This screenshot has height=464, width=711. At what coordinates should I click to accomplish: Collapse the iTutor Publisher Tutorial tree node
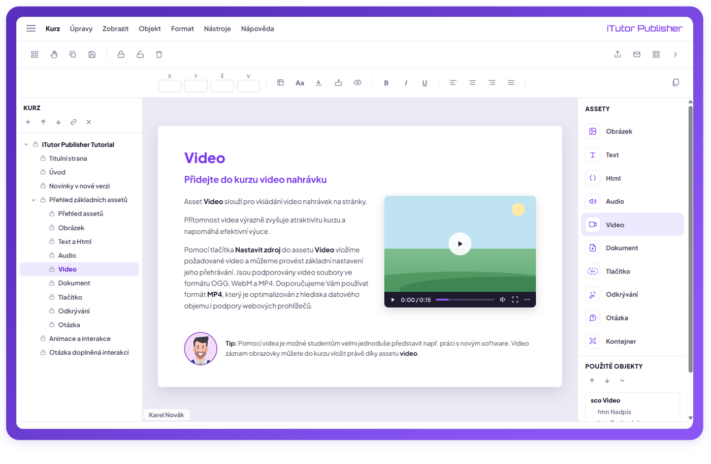tap(26, 145)
